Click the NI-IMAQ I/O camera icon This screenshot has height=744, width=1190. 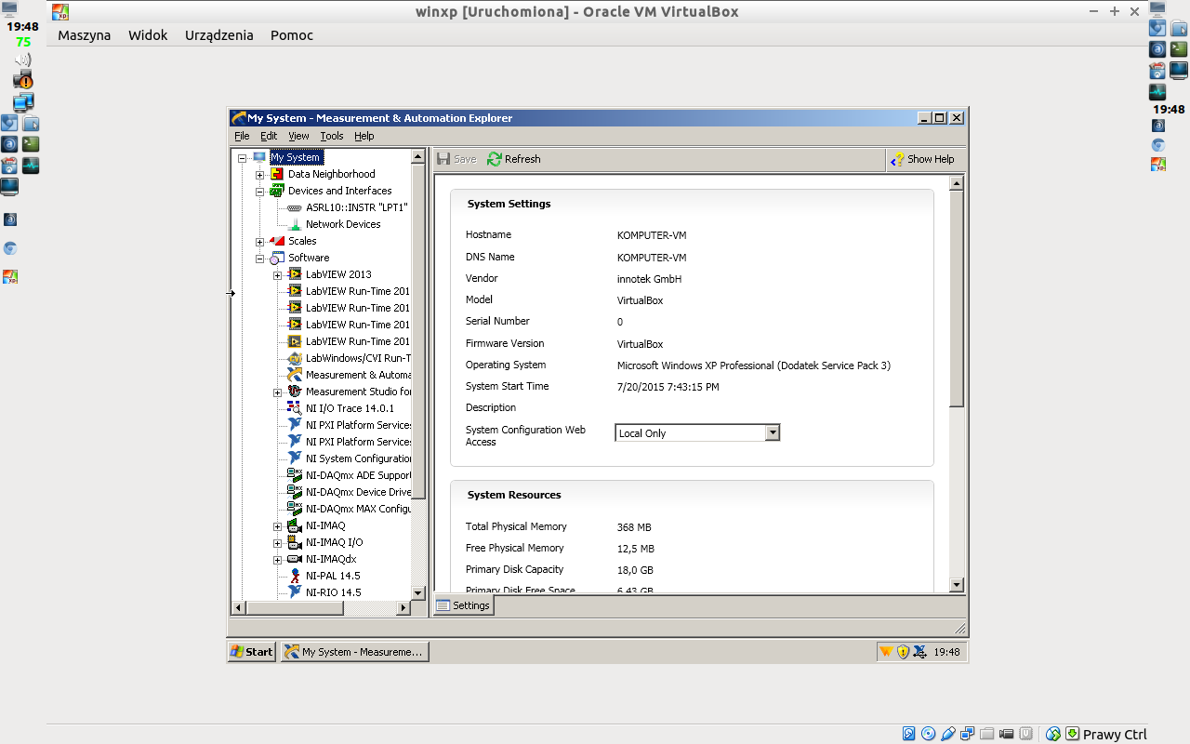pyautogui.click(x=295, y=542)
